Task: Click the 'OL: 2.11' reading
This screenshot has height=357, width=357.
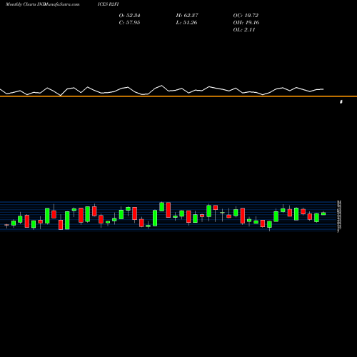Action: pyautogui.click(x=244, y=30)
